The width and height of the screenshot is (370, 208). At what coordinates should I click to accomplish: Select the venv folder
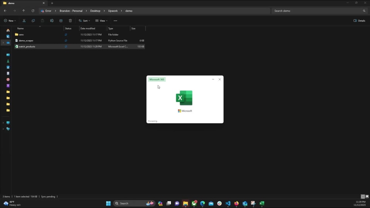pos(80,35)
